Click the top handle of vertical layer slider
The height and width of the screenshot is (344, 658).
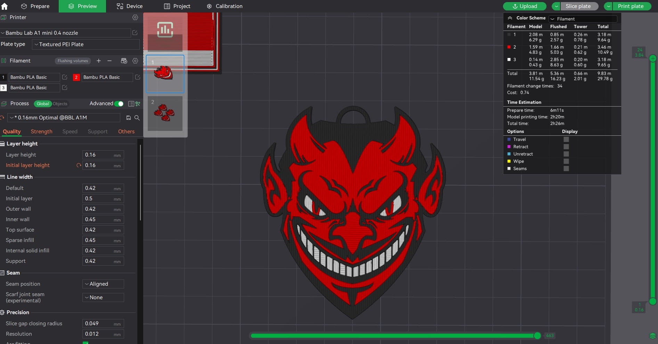(653, 58)
